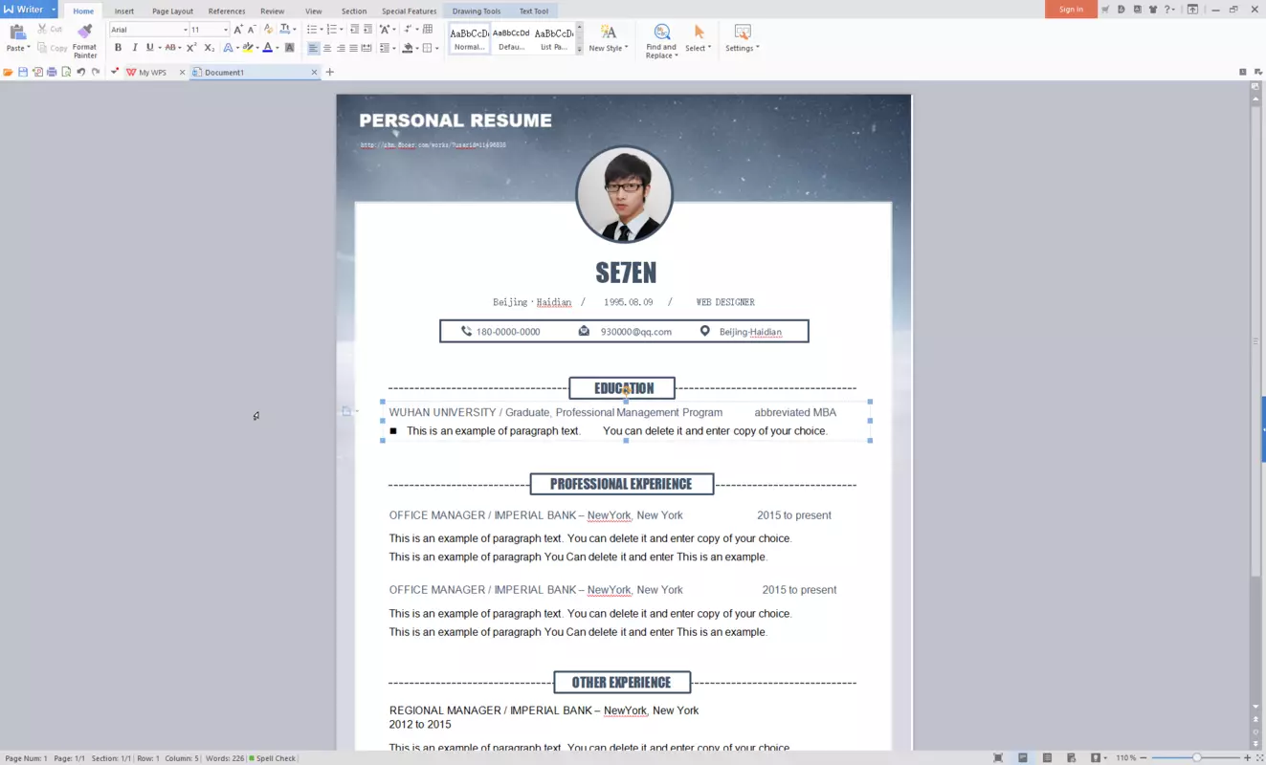Screen dimensions: 1266x765
Task: Close the Document1 tab
Action: tap(314, 73)
